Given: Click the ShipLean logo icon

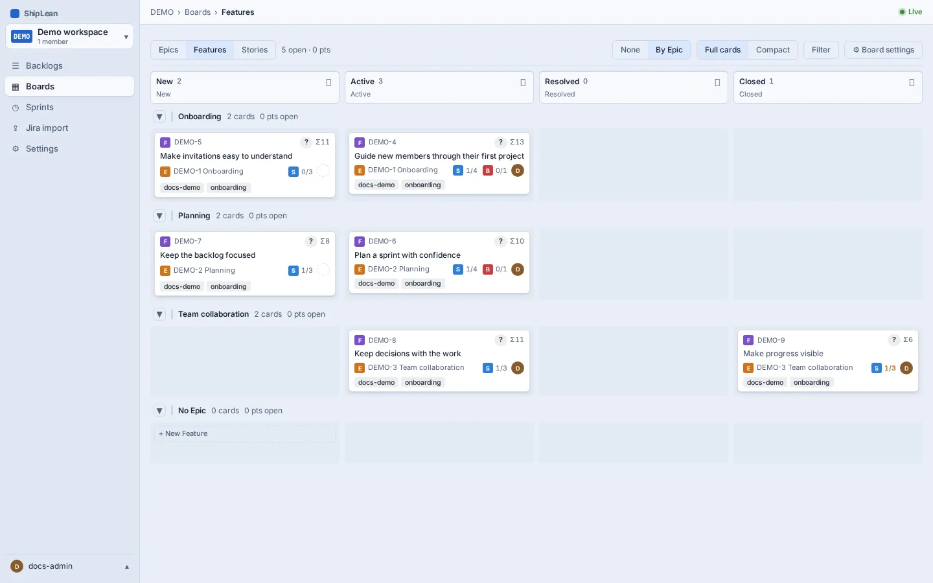Looking at the screenshot, I should [15, 13].
